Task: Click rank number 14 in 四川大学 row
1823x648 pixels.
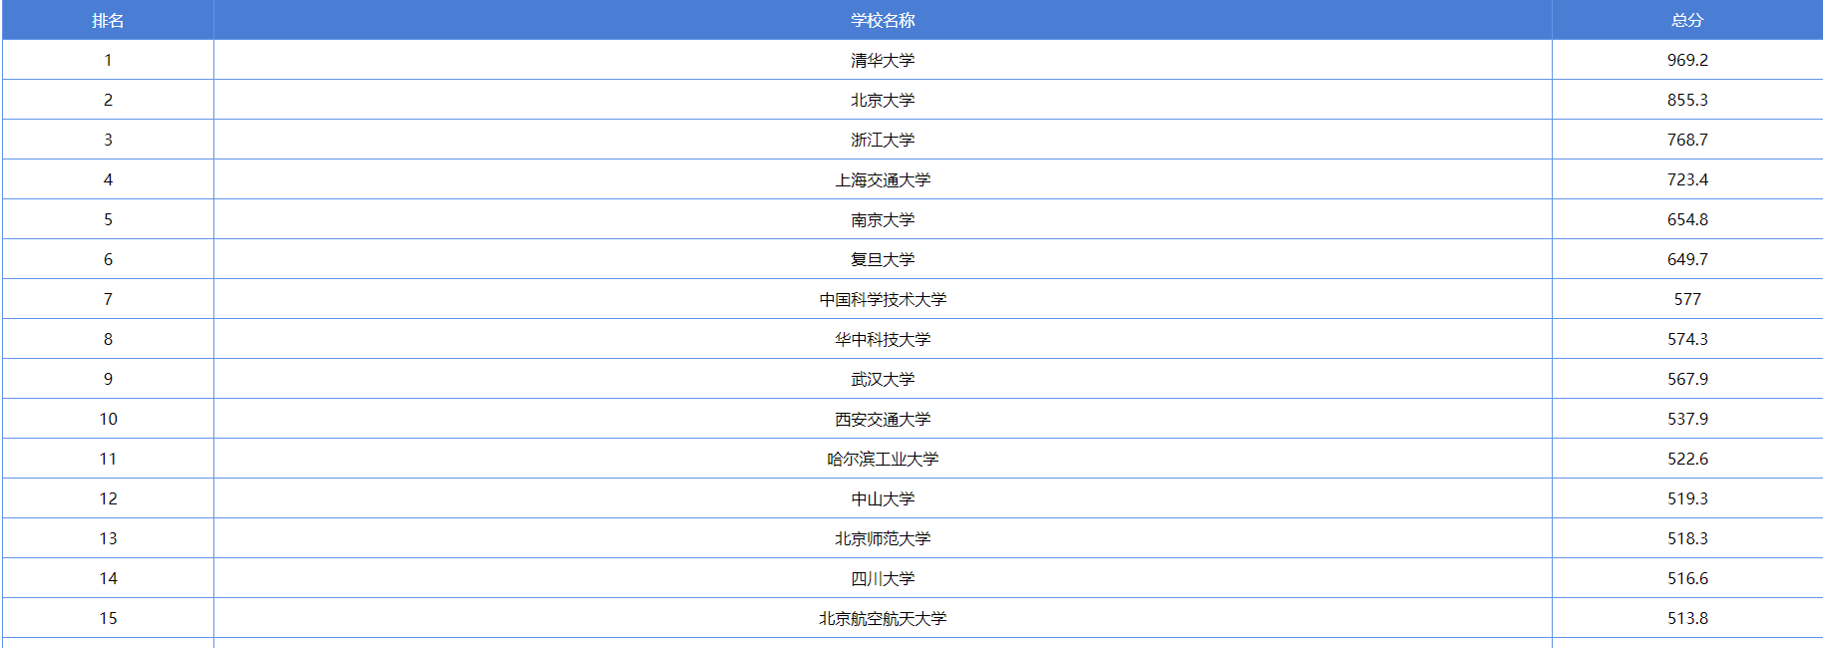Action: 108,578
